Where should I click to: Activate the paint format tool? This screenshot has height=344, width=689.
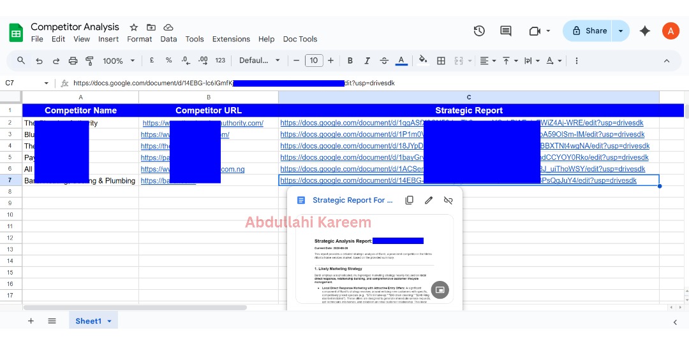[x=90, y=61]
